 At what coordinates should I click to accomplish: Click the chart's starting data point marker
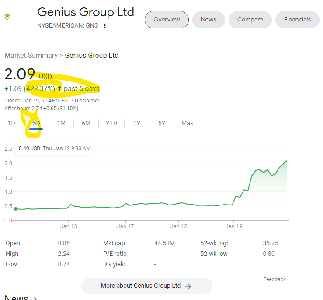(16, 209)
